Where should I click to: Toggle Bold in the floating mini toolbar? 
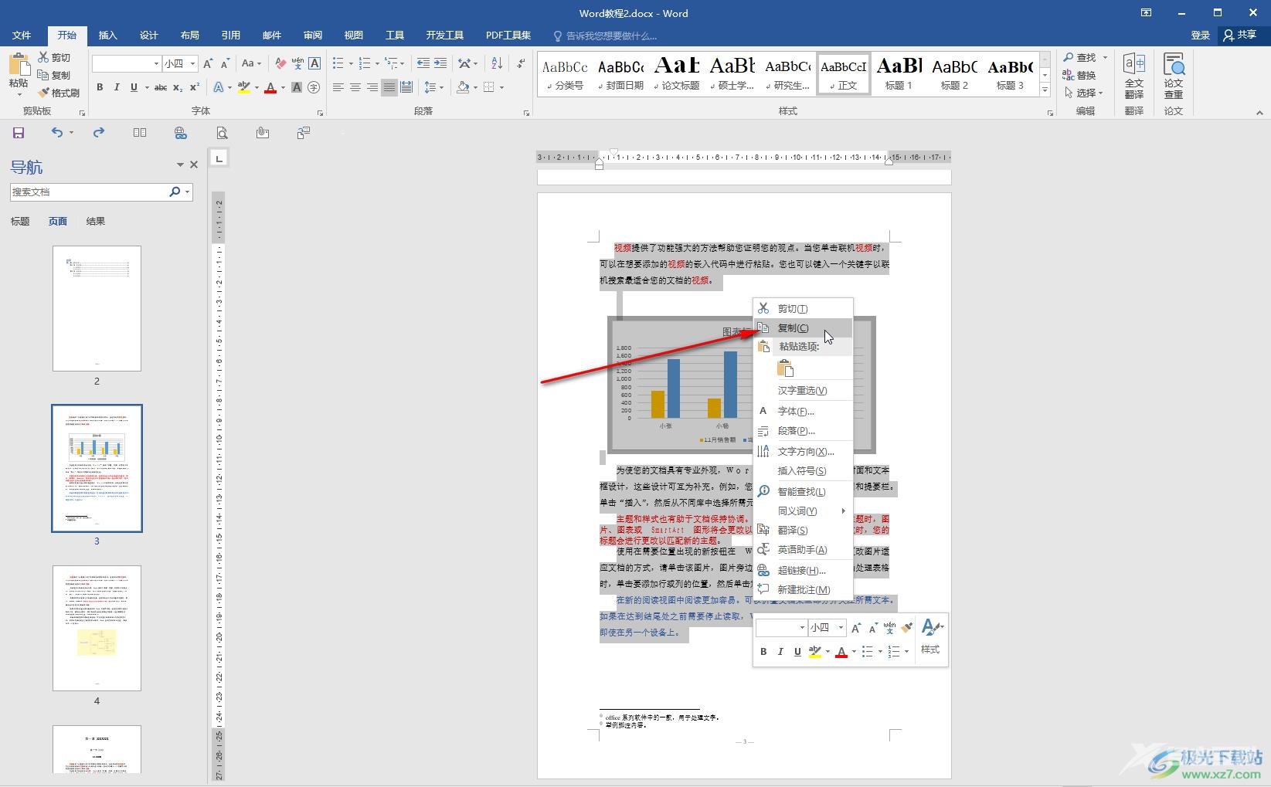[x=763, y=652]
